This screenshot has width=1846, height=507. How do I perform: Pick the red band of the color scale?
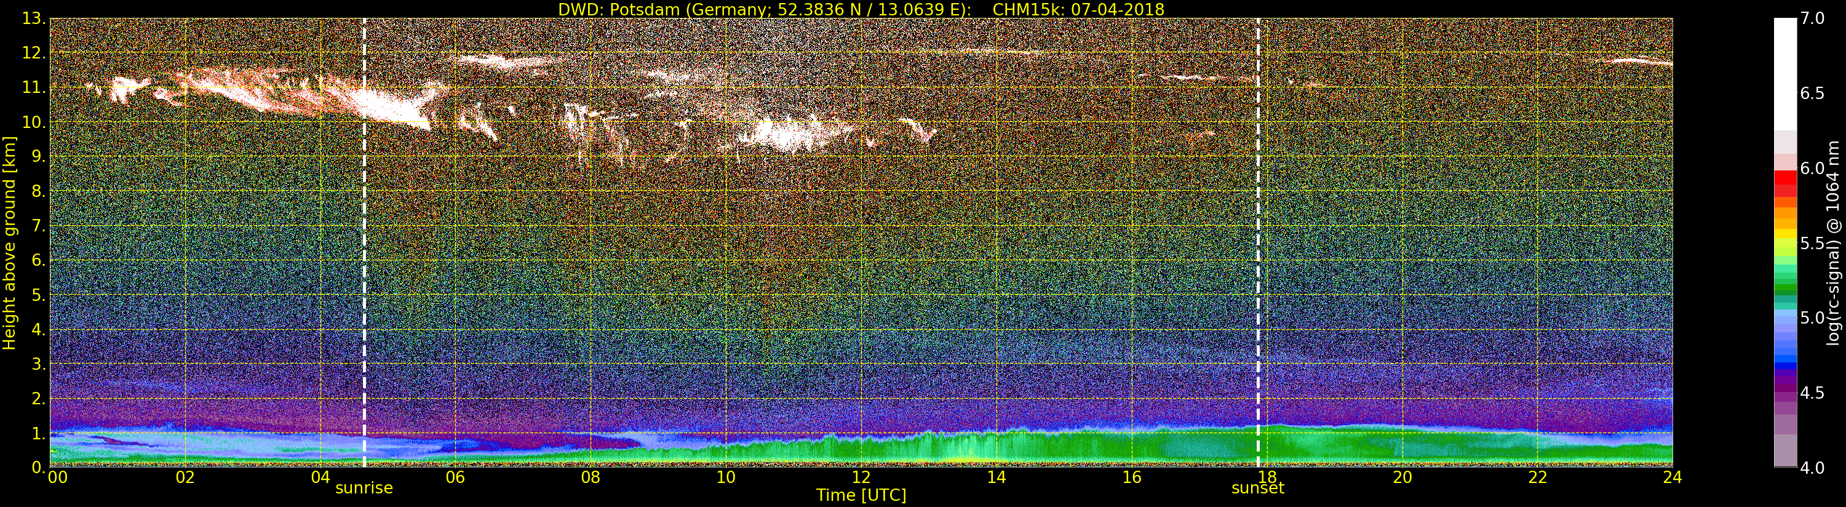[1785, 177]
